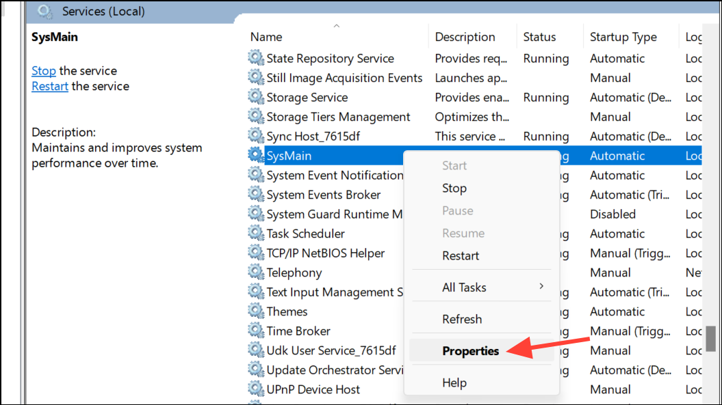This screenshot has width=722, height=405.
Task: Click the gear icon beside Task Scheduler
Action: (255, 233)
